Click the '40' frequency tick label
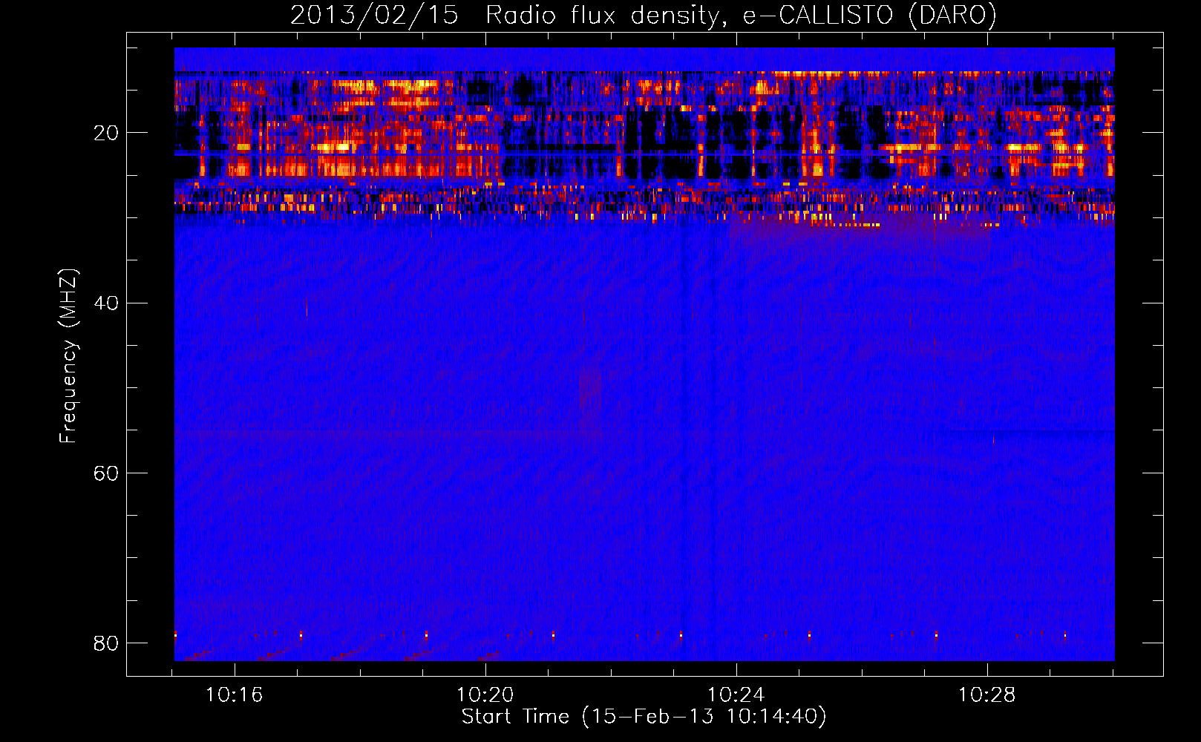 point(106,303)
